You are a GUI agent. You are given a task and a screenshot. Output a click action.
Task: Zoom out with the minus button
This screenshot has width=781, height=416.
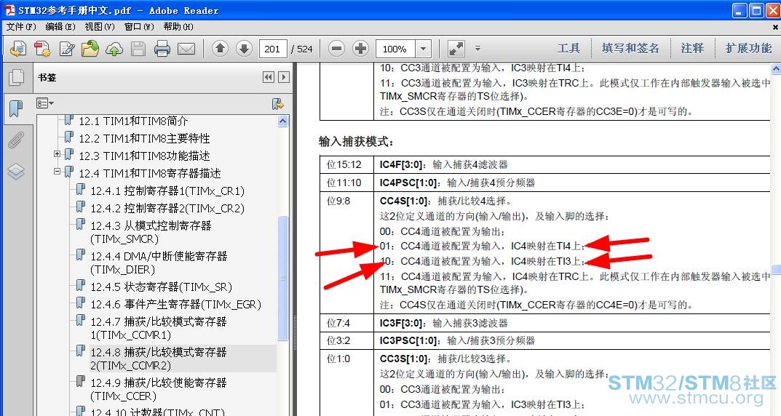[337, 48]
